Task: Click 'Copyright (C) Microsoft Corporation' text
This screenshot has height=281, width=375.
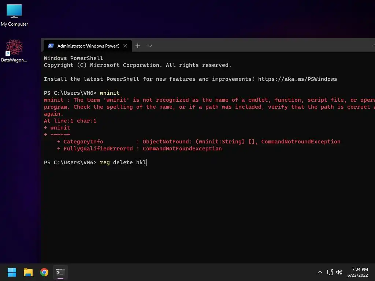Action: pyautogui.click(x=103, y=65)
